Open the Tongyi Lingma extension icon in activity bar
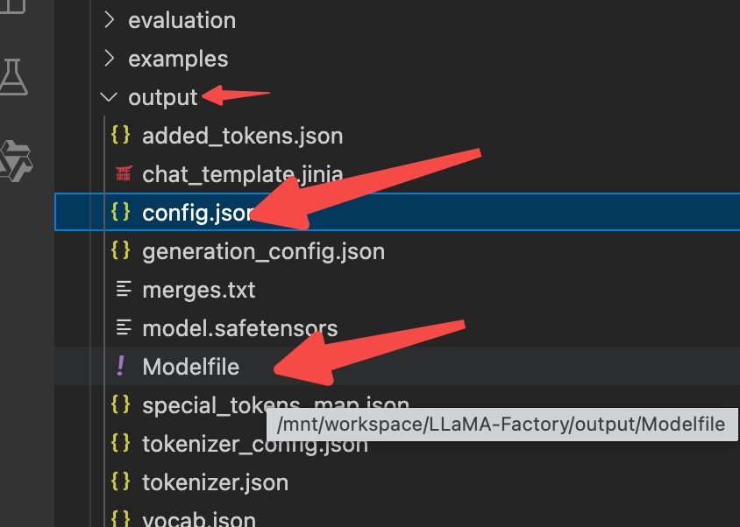Viewport: 740px width, 527px height. pyautogui.click(x=14, y=158)
